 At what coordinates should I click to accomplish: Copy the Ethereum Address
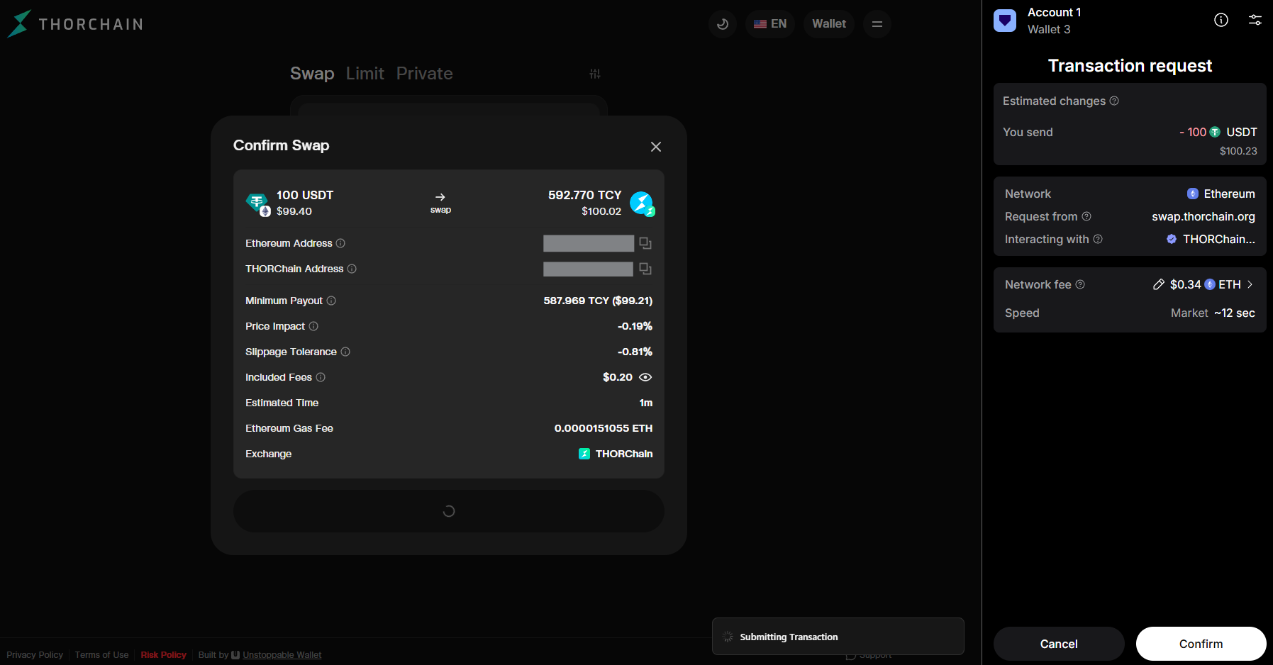pos(645,243)
